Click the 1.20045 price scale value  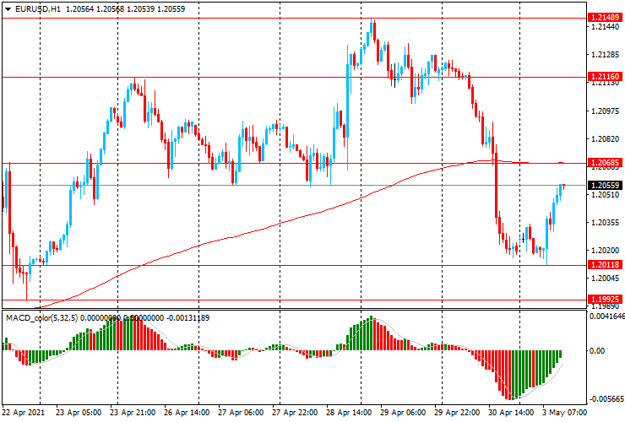click(606, 279)
